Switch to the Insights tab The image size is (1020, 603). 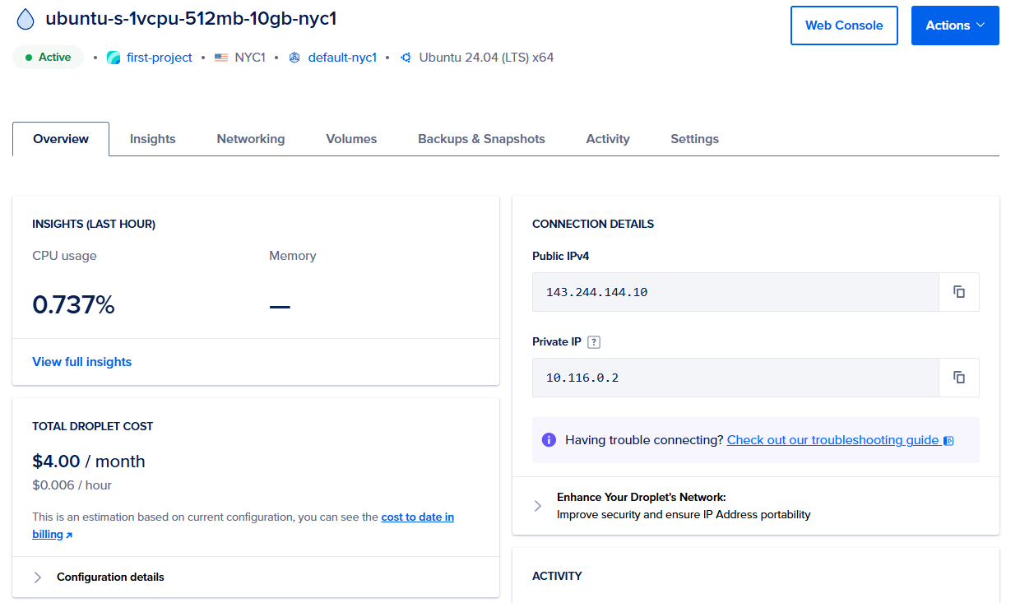[153, 139]
